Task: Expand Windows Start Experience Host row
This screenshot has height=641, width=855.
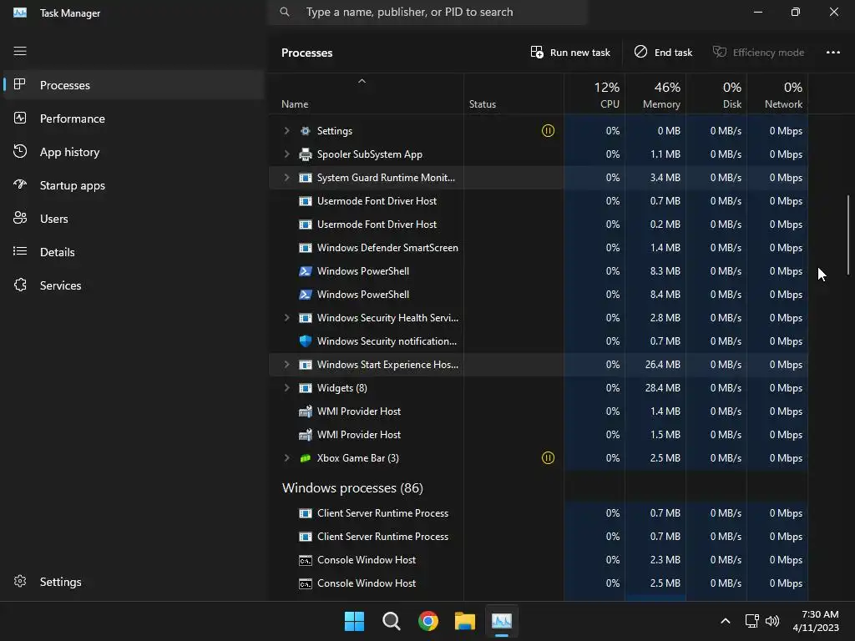Action: coord(286,365)
